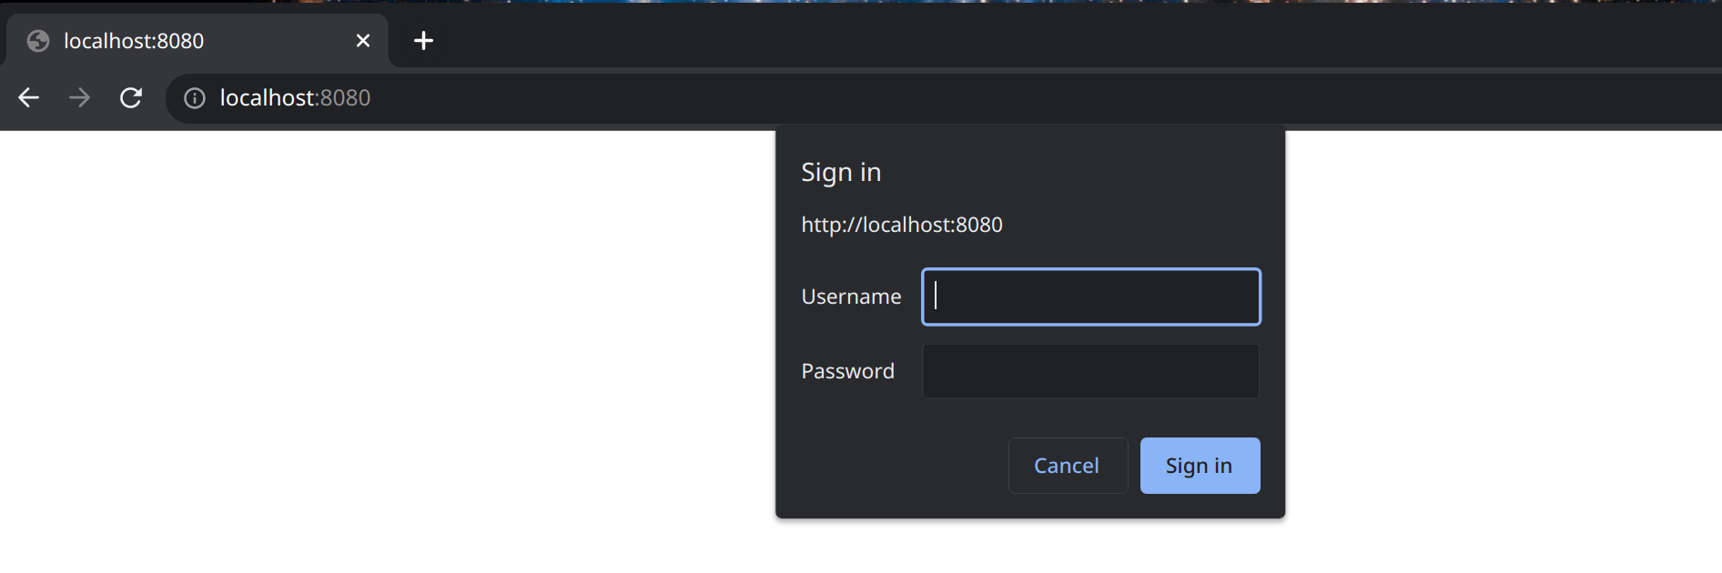
Task: Close the localhost:8080 tab
Action: (363, 41)
